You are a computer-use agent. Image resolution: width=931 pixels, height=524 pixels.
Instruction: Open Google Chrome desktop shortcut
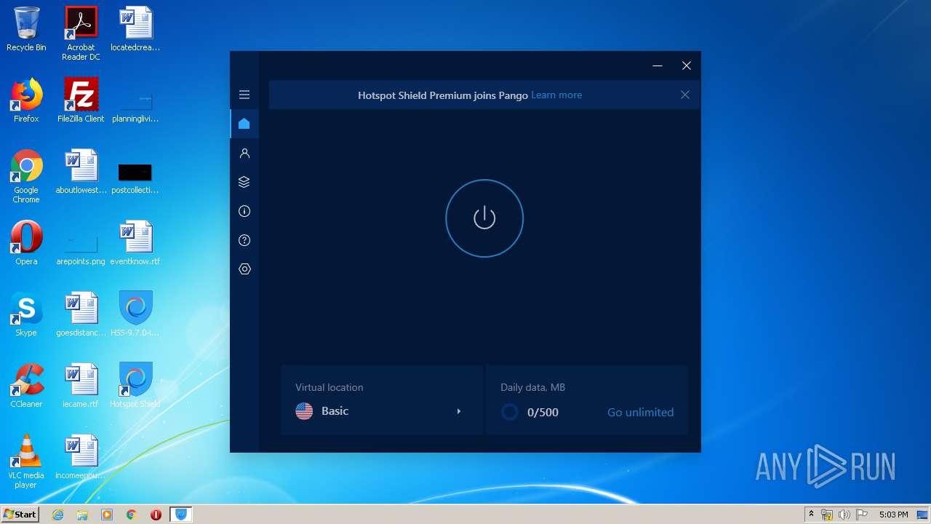pos(26,176)
